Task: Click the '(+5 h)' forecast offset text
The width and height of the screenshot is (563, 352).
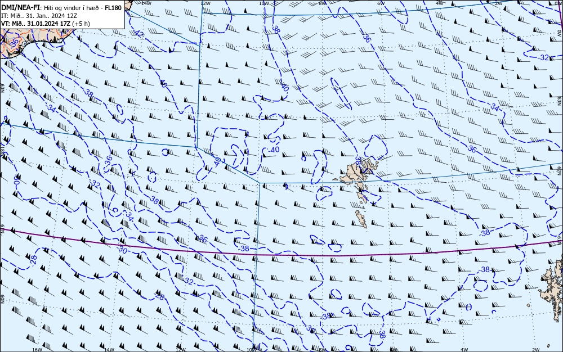Action: (x=81, y=24)
